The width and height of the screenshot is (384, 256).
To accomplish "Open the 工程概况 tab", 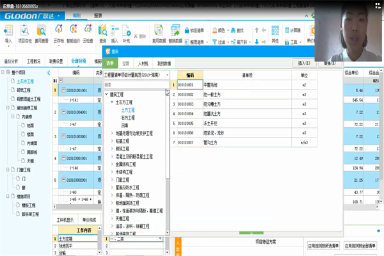I will coord(33,61).
